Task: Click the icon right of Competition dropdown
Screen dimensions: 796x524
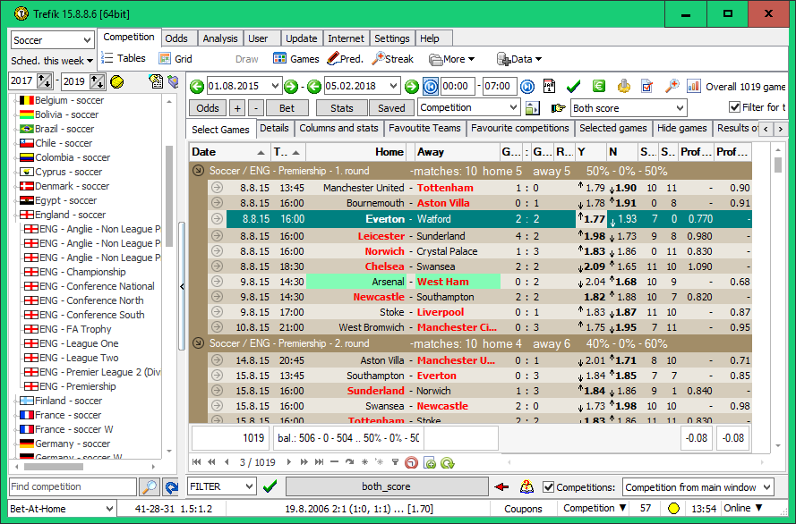Action: point(532,108)
